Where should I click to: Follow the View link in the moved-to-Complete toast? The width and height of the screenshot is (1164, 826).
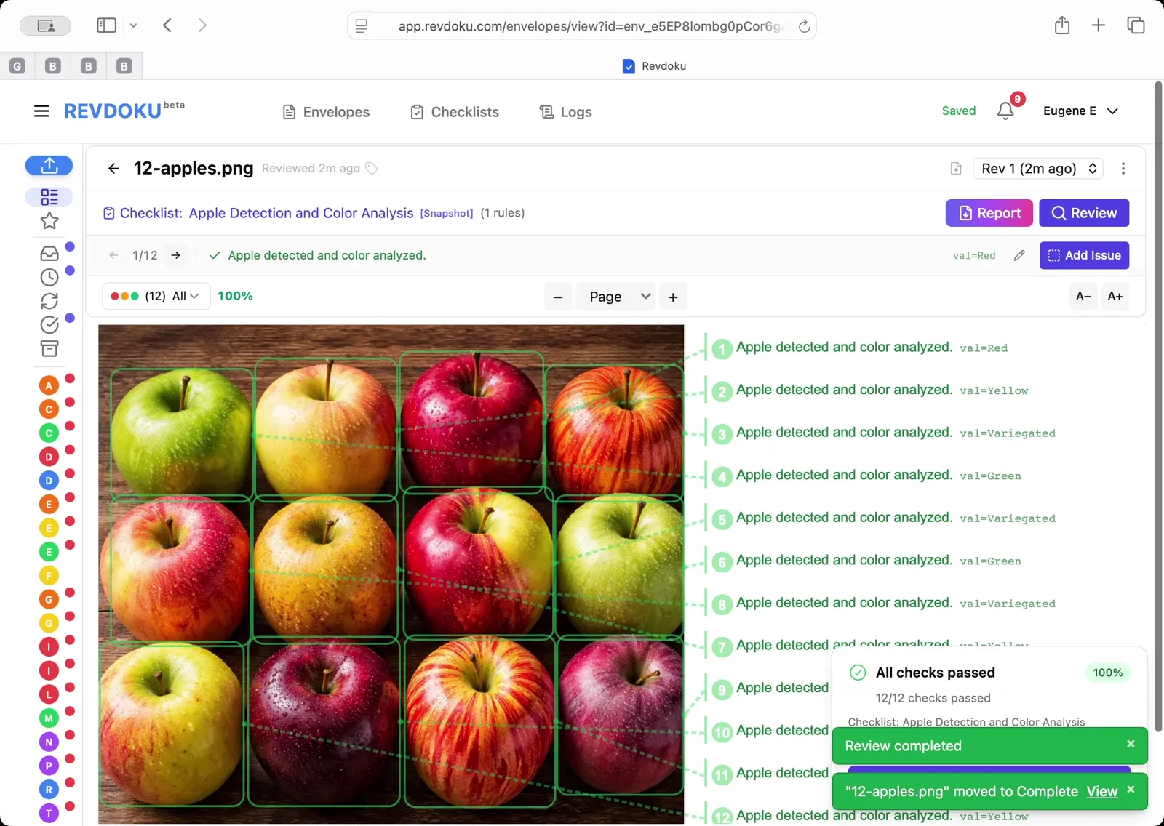point(1101,791)
